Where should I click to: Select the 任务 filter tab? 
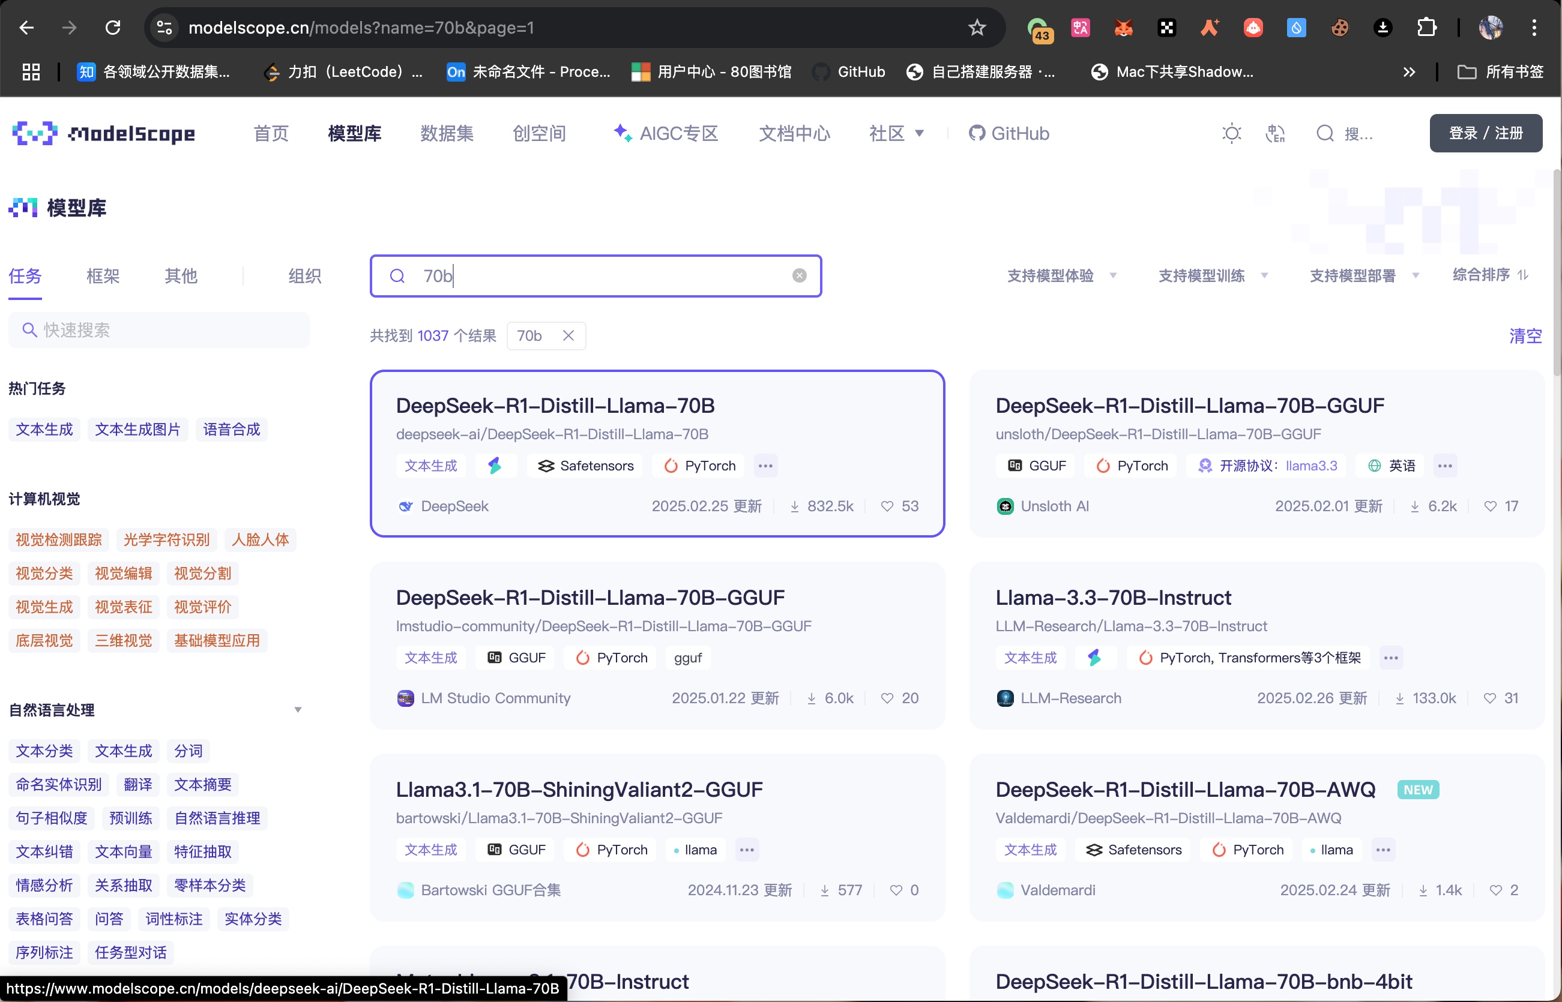point(25,276)
